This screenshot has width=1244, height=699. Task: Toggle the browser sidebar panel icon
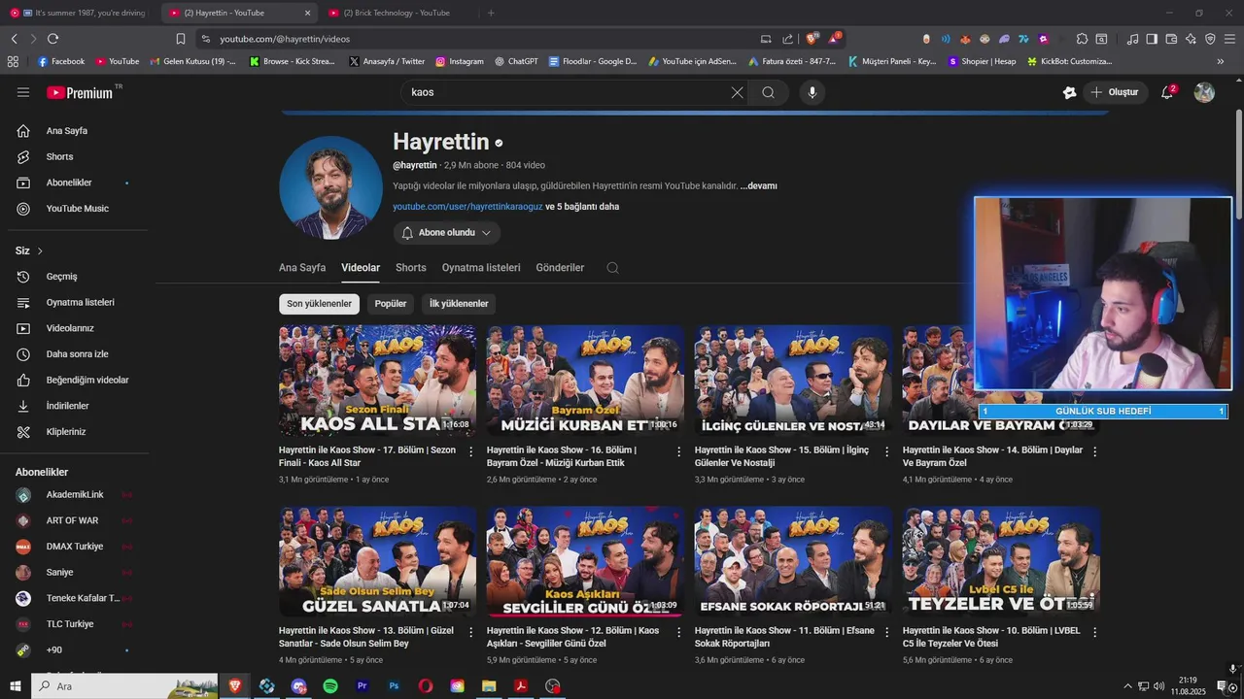coord(1152,39)
